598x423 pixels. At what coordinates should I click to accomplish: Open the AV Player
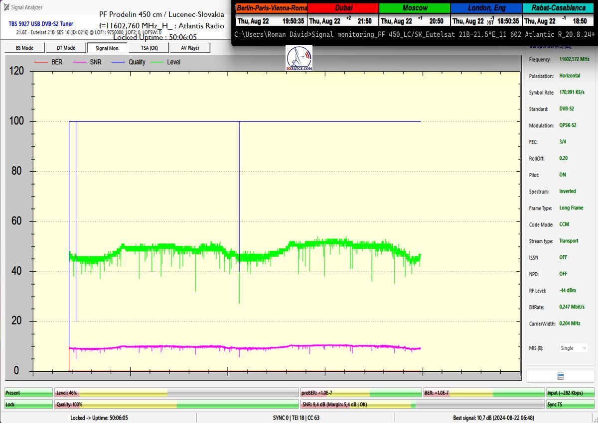190,48
